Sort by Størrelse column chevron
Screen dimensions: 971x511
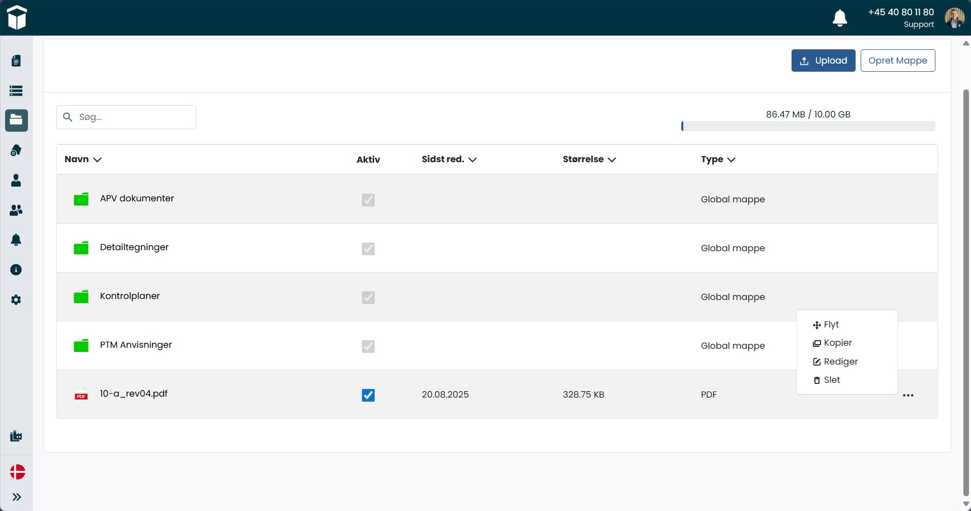click(612, 160)
